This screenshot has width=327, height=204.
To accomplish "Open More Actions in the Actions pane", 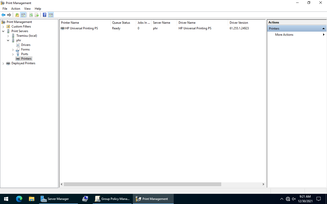I will pyautogui.click(x=284, y=35).
